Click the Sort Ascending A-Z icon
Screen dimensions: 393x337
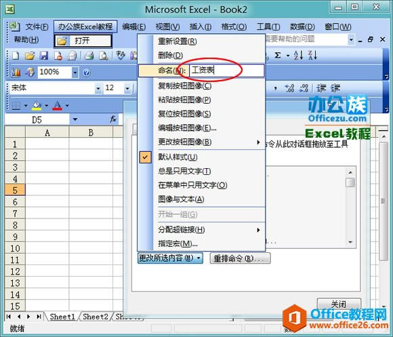click(x=299, y=55)
